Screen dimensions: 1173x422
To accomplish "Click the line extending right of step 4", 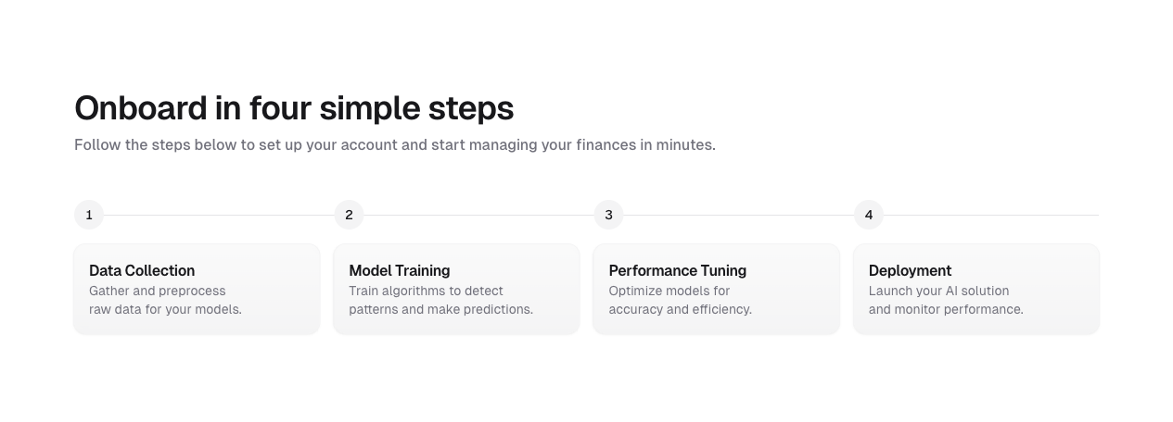I will (990, 215).
